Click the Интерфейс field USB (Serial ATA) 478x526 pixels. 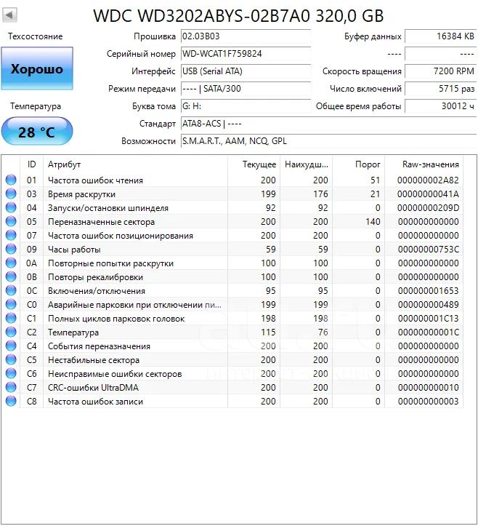click(x=246, y=71)
